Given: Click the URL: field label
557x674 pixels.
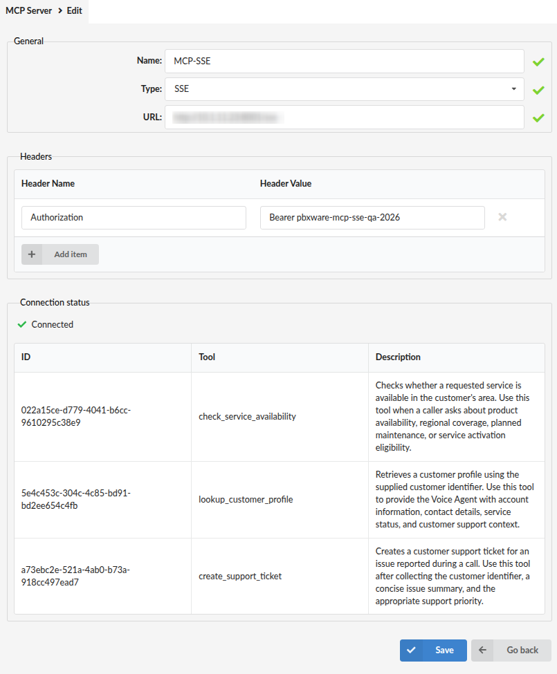Looking at the screenshot, I should tap(152, 117).
